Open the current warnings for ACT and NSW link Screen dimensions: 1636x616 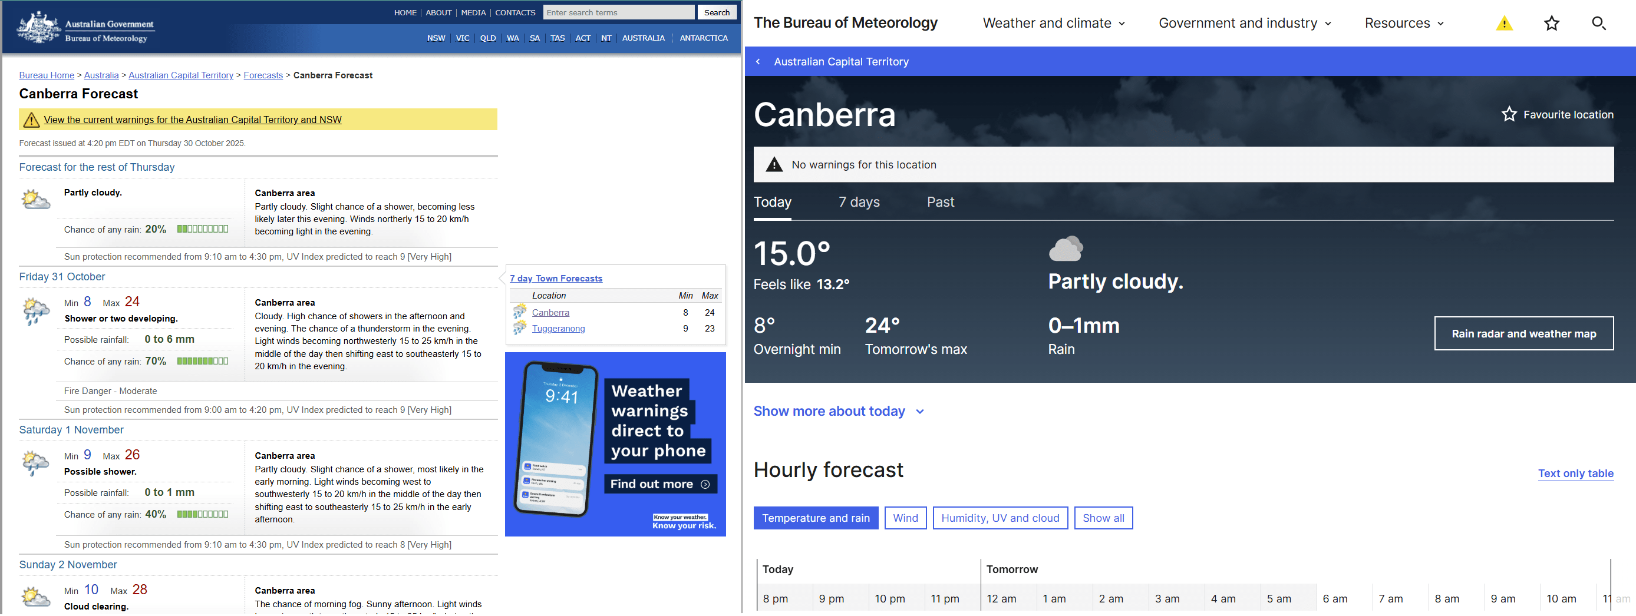(x=193, y=120)
